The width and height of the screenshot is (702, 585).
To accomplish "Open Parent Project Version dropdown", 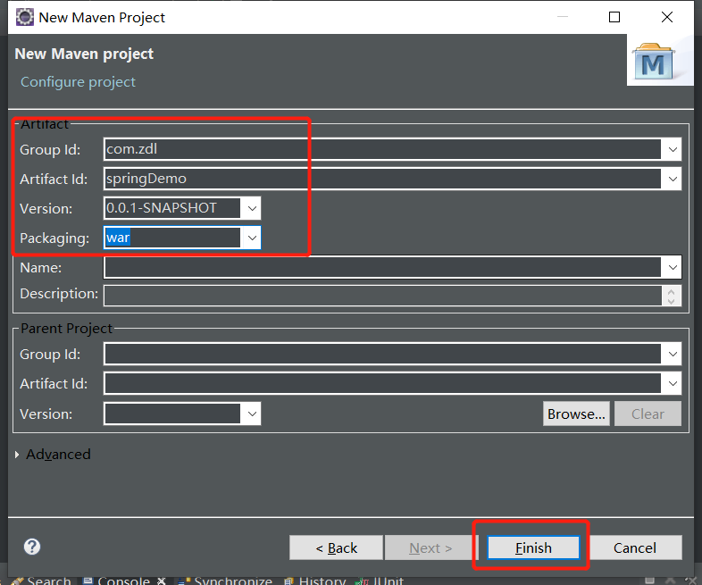I will click(252, 414).
